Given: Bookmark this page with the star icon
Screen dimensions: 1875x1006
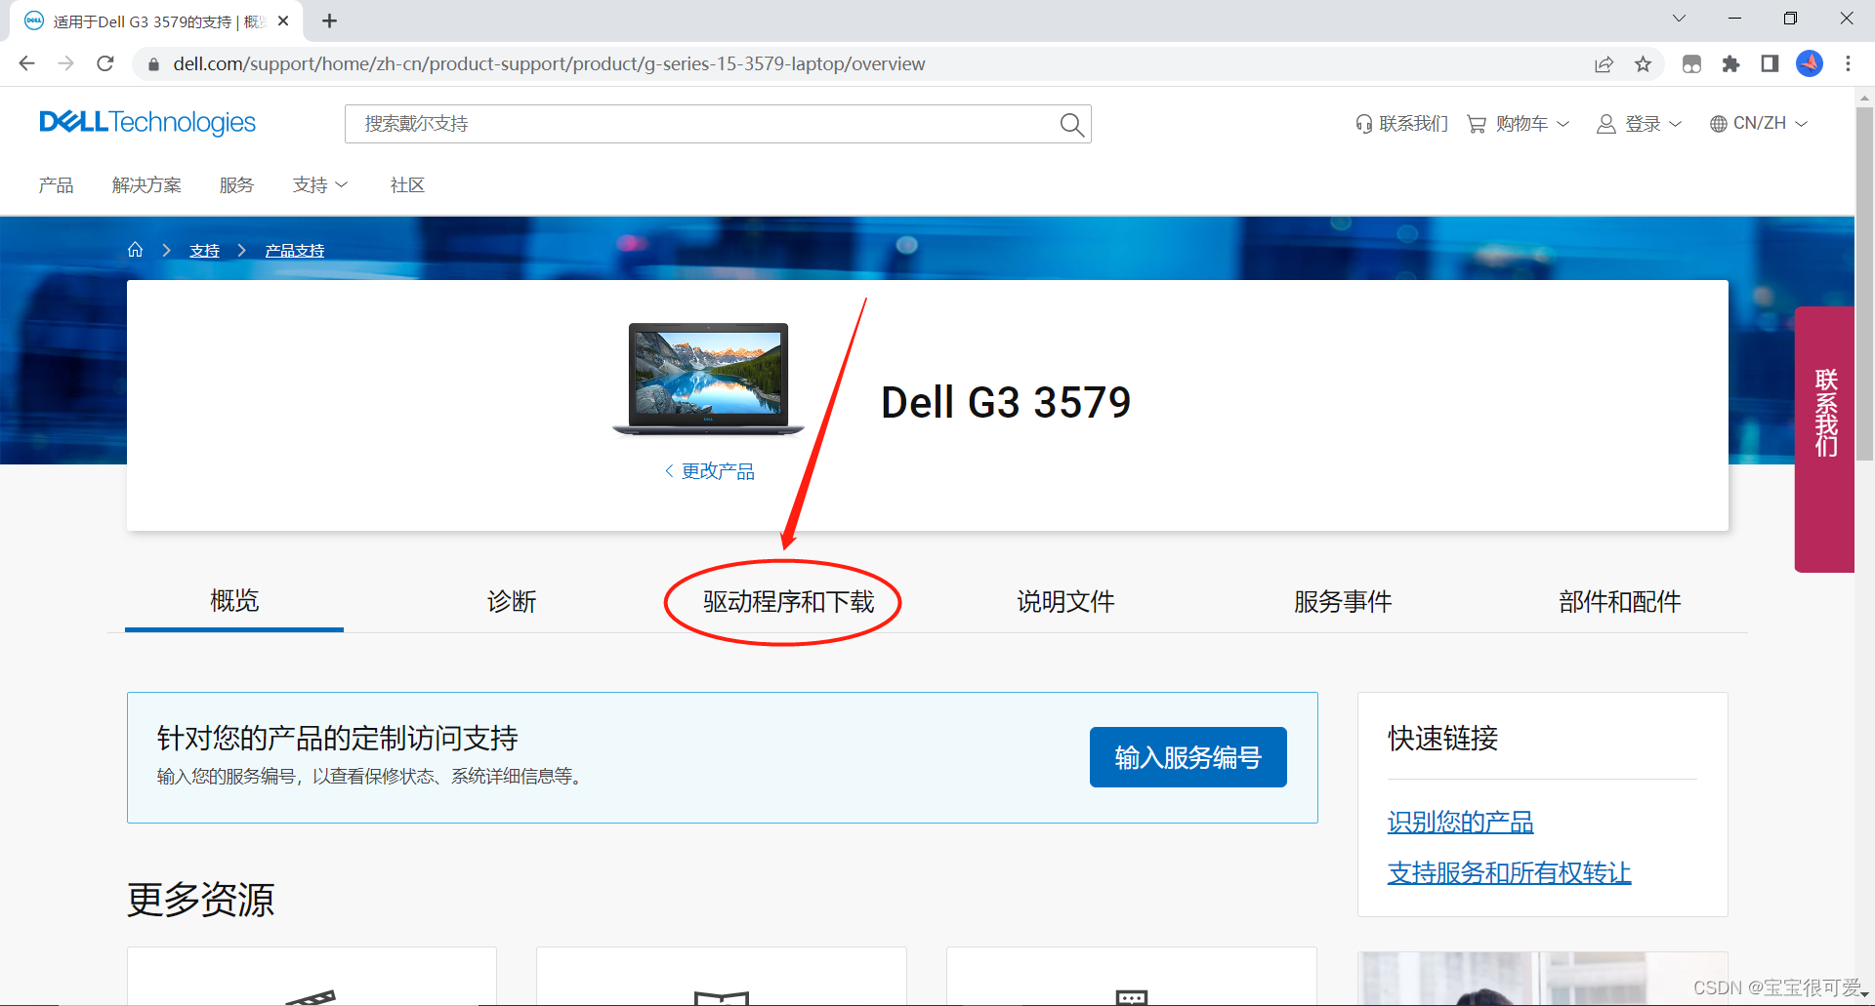Looking at the screenshot, I should click(1644, 64).
